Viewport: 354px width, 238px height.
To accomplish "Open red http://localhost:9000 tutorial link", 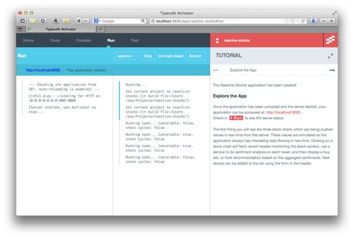I will tap(283, 112).
